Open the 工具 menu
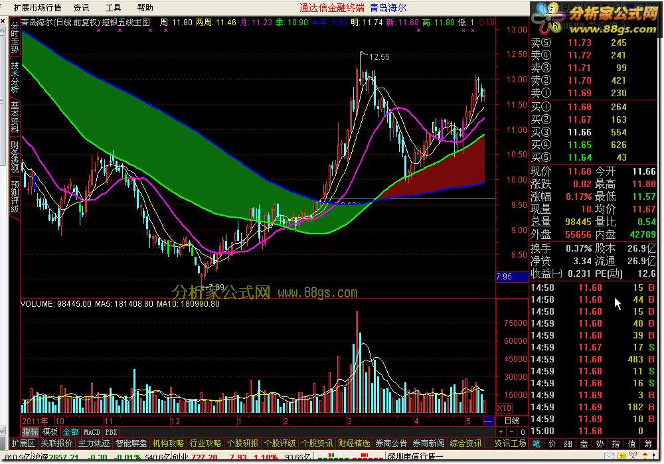664x464 pixels. pos(113,7)
